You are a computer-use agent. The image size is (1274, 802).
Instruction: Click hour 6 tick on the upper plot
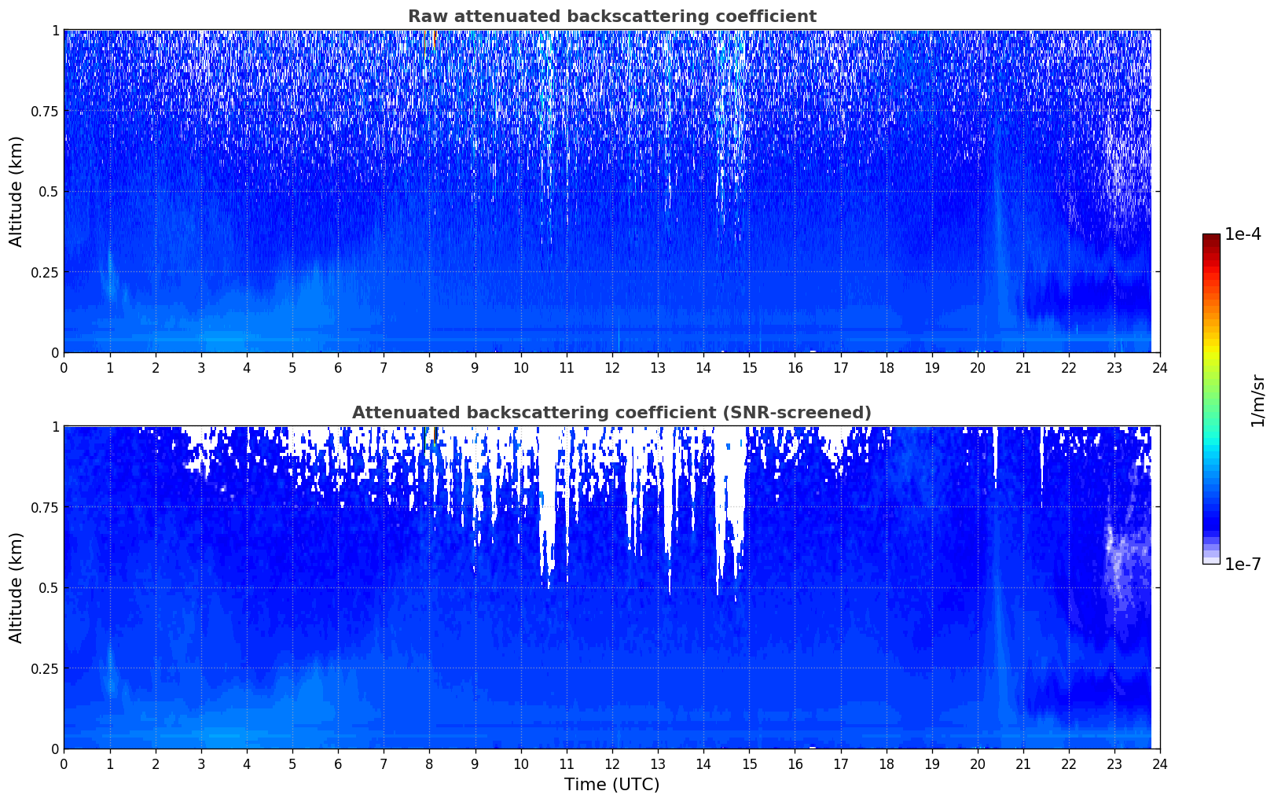point(338,367)
